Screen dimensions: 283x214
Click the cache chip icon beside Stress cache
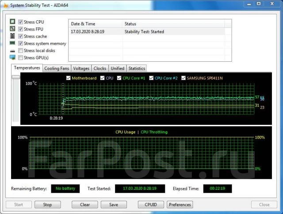[12, 36]
